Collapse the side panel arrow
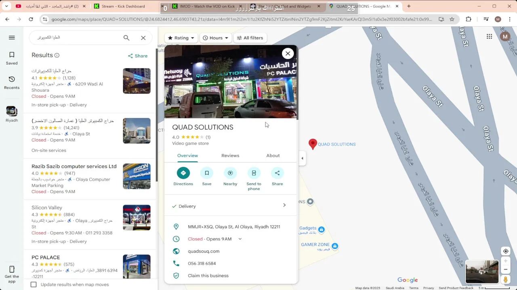Viewport: 517px width, 290px height. coord(302,158)
